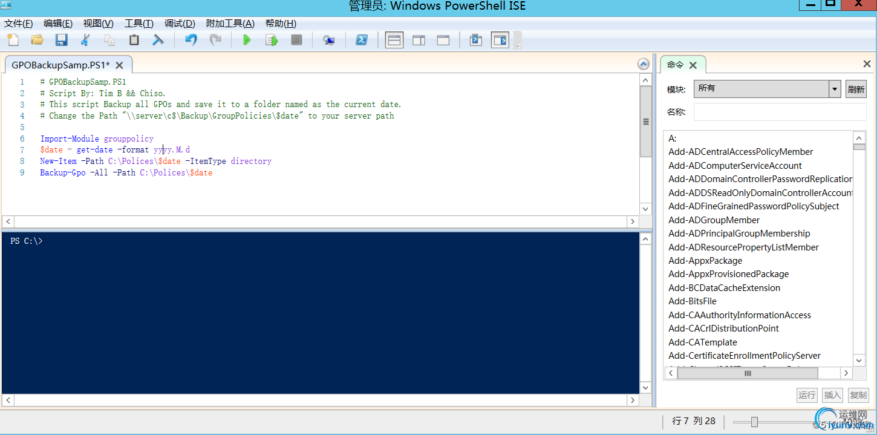Maximize script pane layout icon

click(x=443, y=40)
